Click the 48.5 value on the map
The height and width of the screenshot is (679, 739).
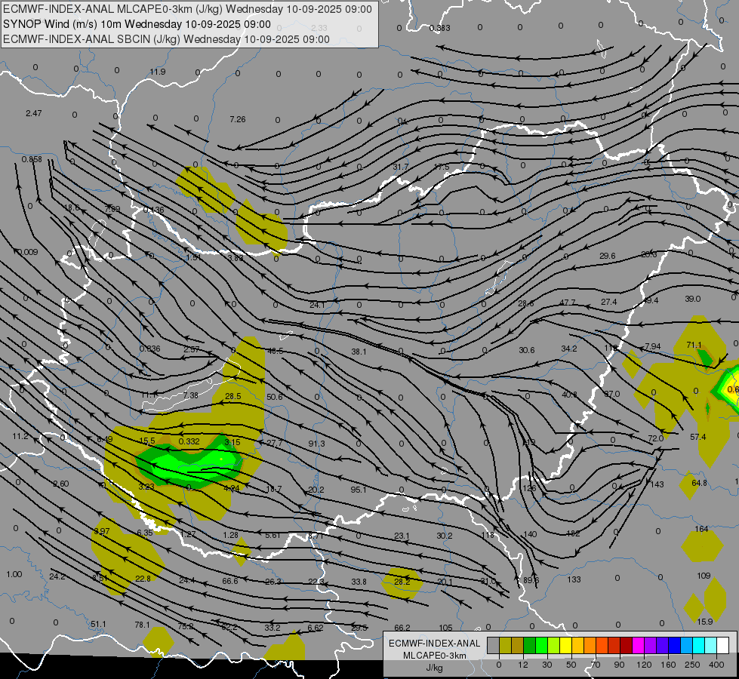click(276, 351)
